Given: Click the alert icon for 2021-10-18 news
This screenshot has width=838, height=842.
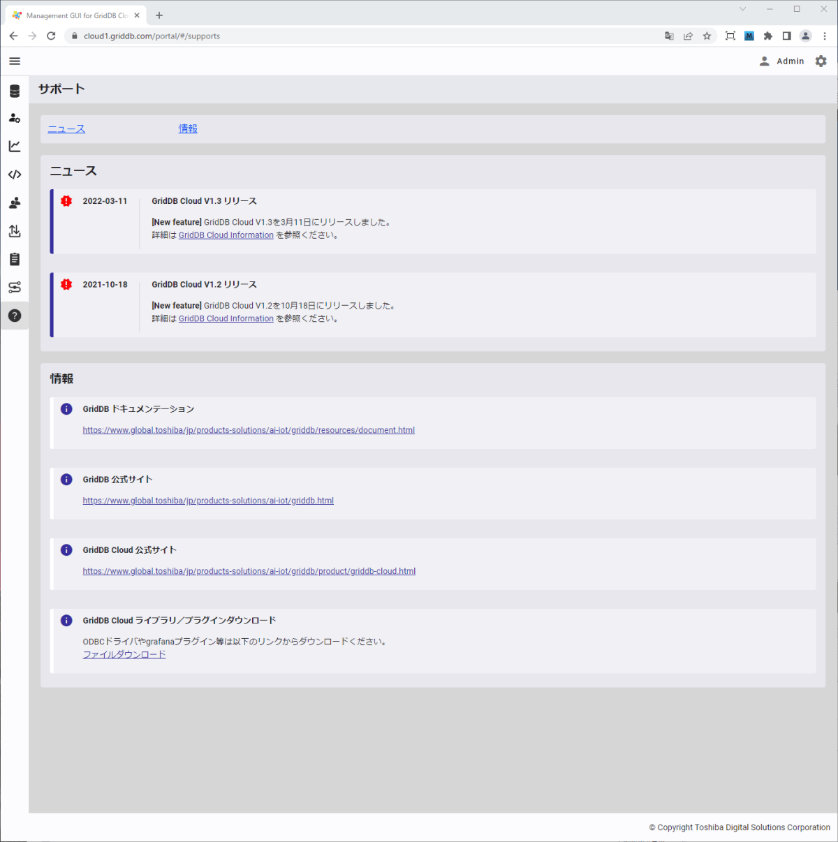Looking at the screenshot, I should pyautogui.click(x=66, y=284).
